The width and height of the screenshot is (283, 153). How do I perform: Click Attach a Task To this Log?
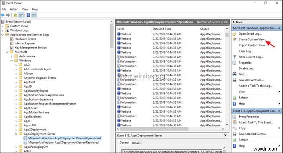(x=255, y=86)
